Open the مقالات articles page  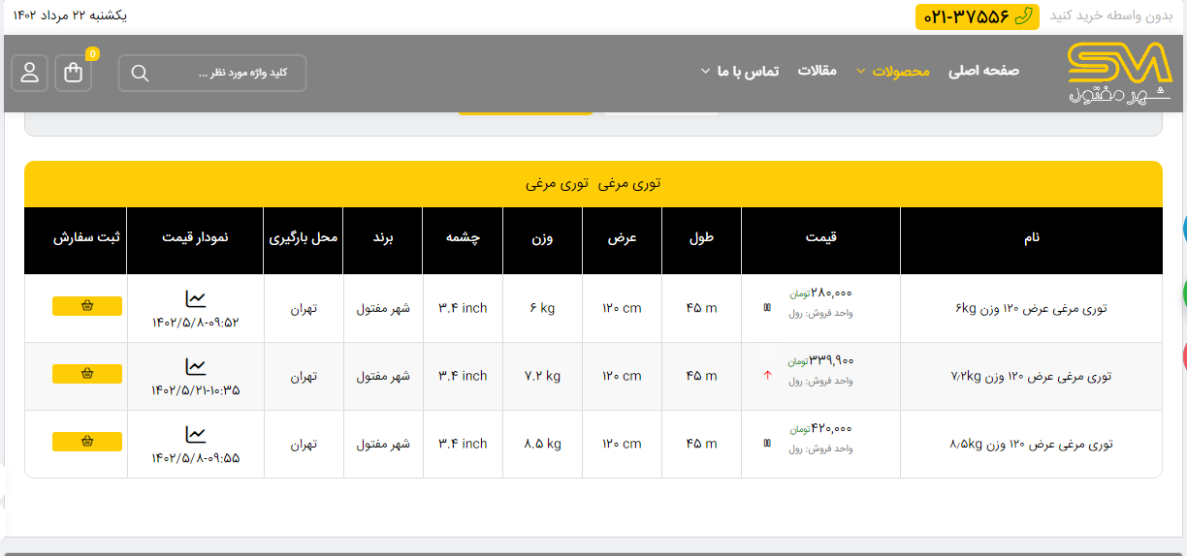[x=817, y=71]
